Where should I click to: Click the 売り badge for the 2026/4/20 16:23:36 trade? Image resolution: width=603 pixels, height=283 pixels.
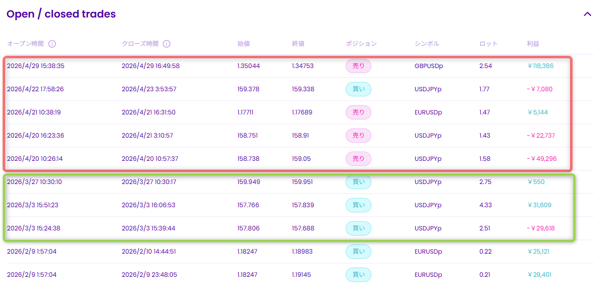coord(358,136)
